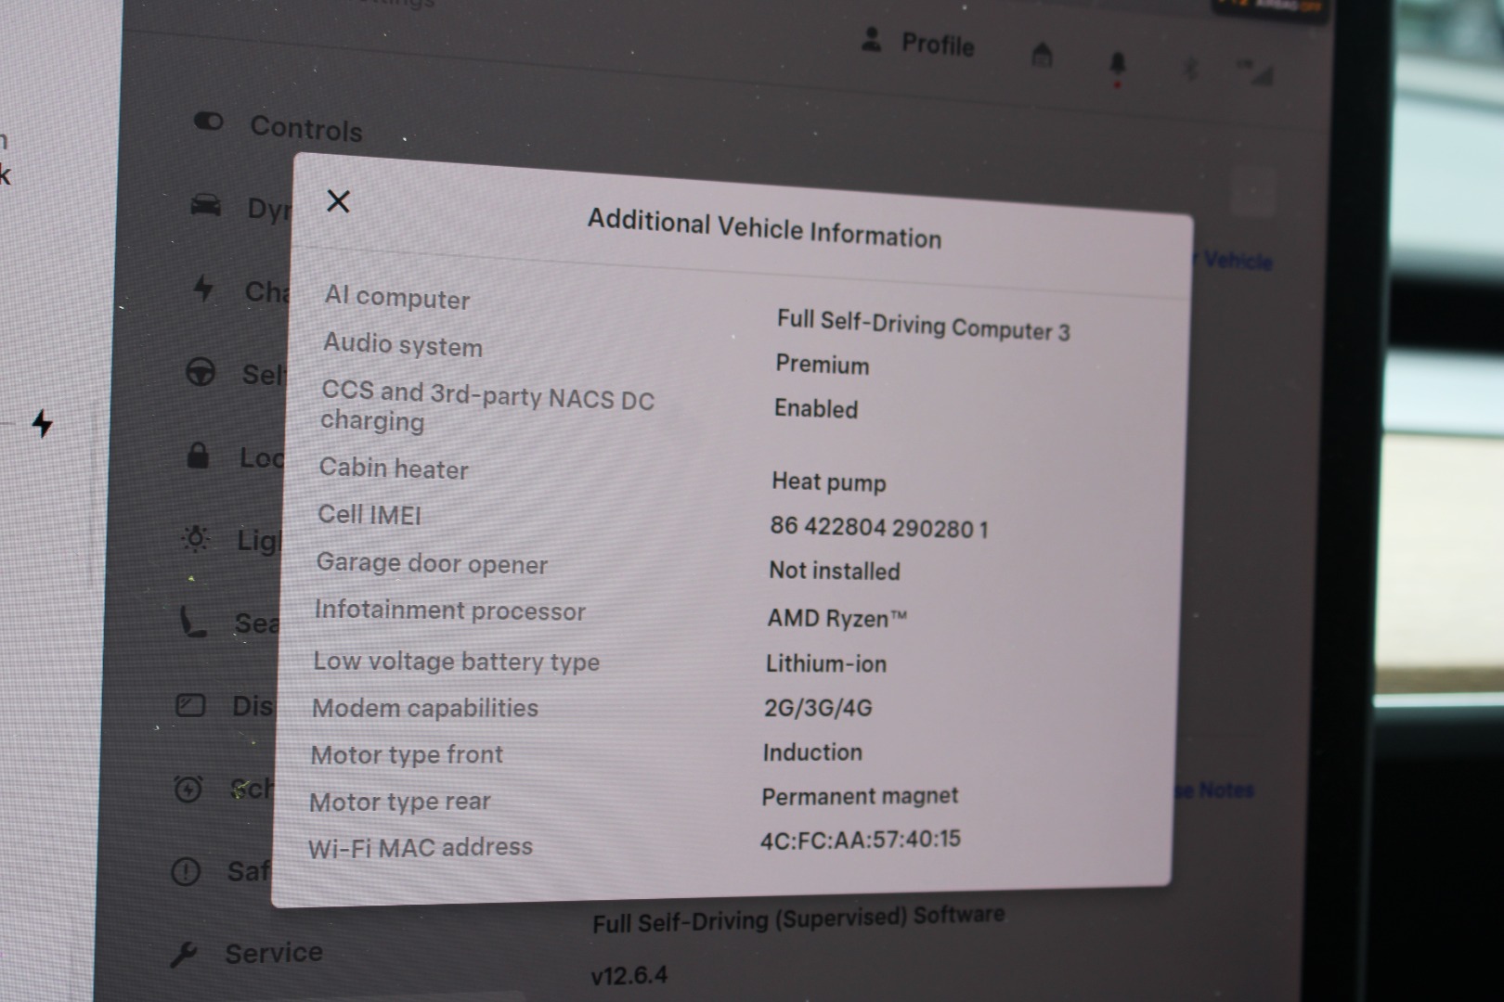Viewport: 1504px width, 1002px height.
Task: Click the 'Cell IMEI' label
Action: tap(370, 514)
